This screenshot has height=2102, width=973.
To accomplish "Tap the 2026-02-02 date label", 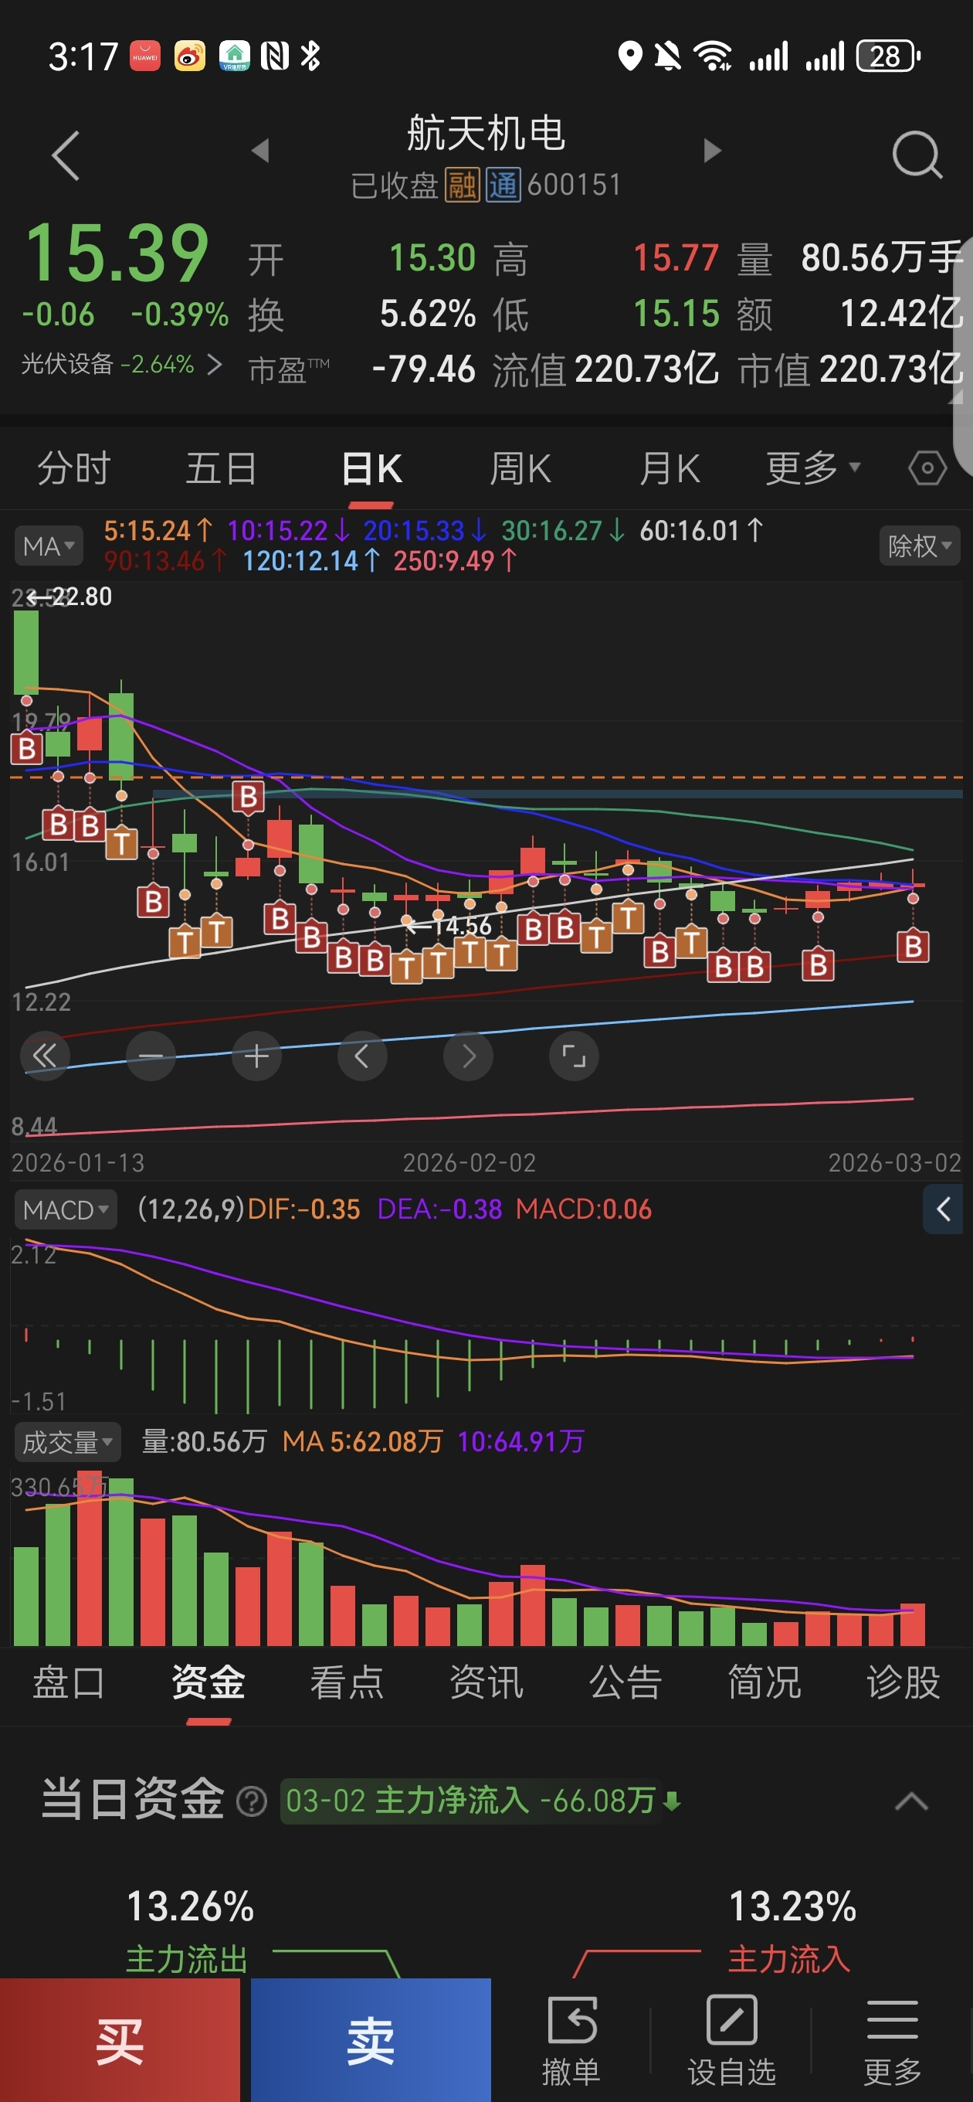I will pyautogui.click(x=469, y=1162).
